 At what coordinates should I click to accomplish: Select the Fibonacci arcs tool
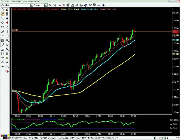pos(3,62)
